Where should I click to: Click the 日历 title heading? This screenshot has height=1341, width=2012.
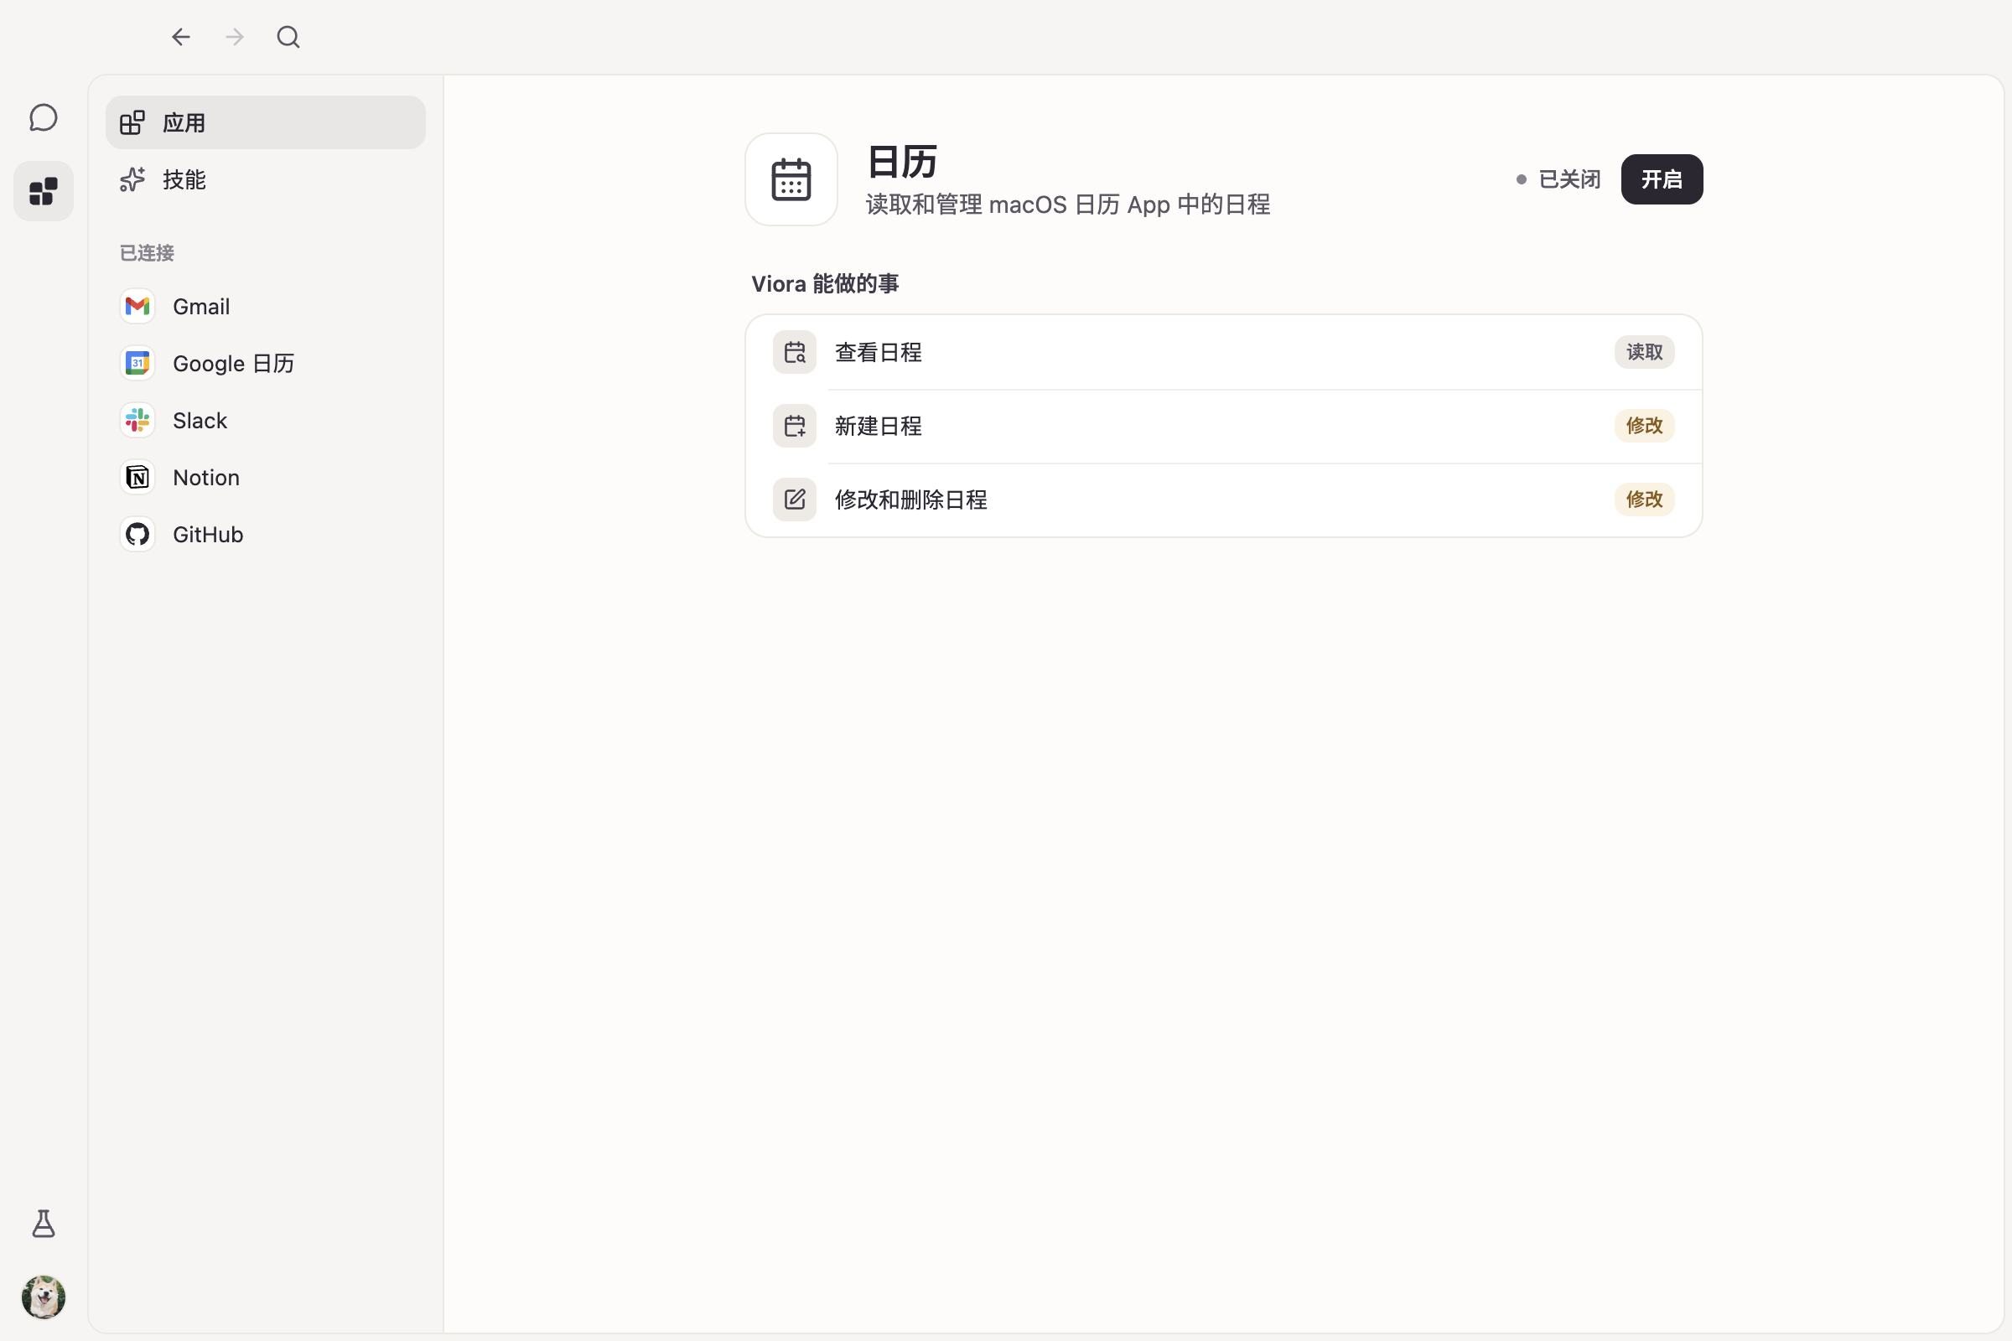(903, 162)
